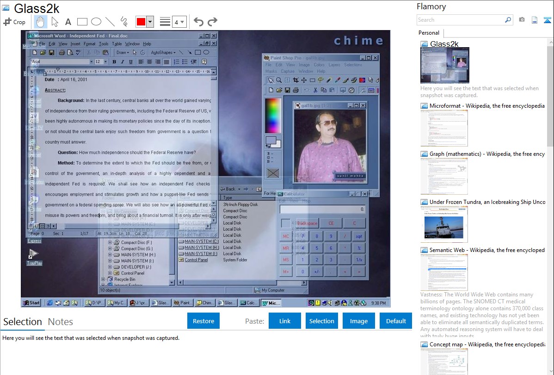This screenshot has width=554, height=375.
Task: Click the blue collapse-up arrow icon
Action: click(x=547, y=20)
